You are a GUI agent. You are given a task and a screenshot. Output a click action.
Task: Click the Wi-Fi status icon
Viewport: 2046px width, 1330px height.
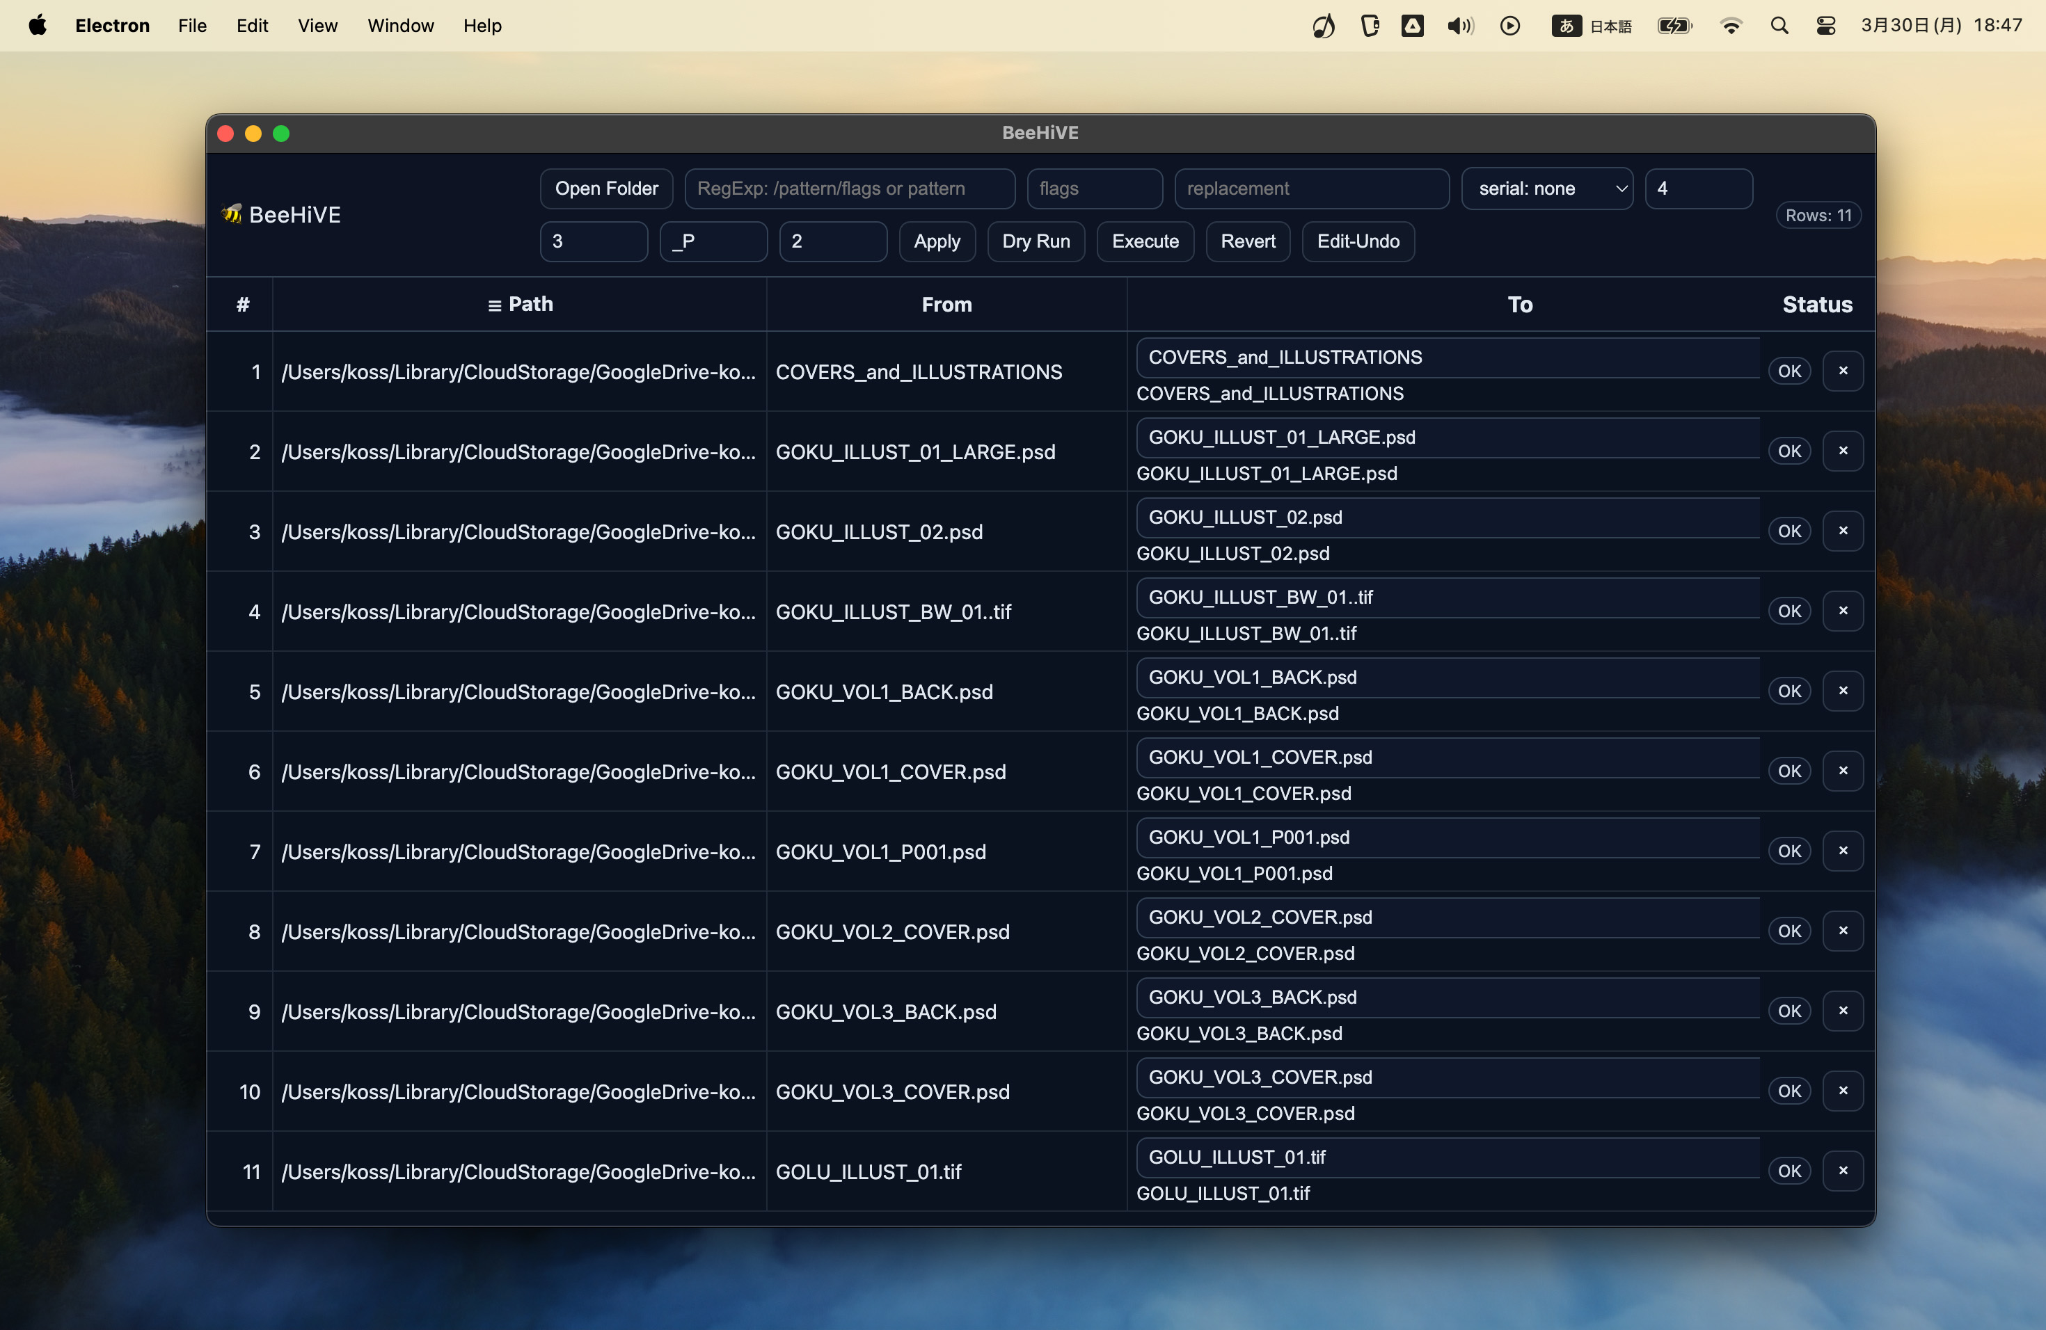(x=1731, y=26)
